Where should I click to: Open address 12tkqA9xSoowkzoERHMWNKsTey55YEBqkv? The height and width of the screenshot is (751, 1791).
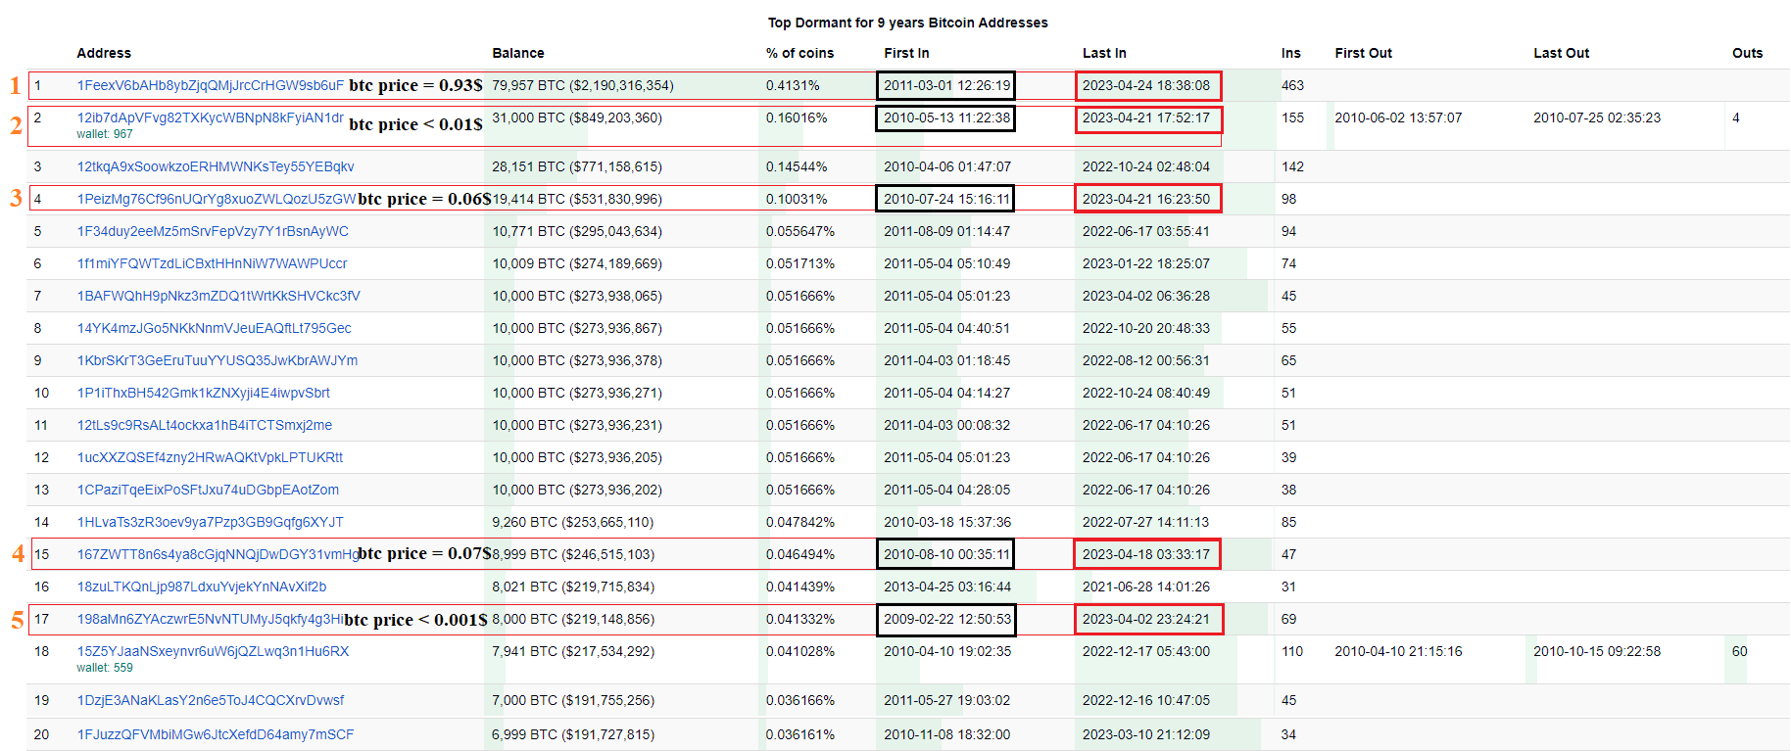click(x=216, y=166)
